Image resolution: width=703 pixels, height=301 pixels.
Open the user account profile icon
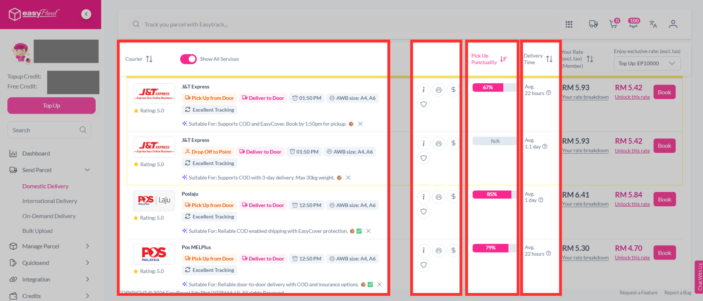(x=673, y=24)
